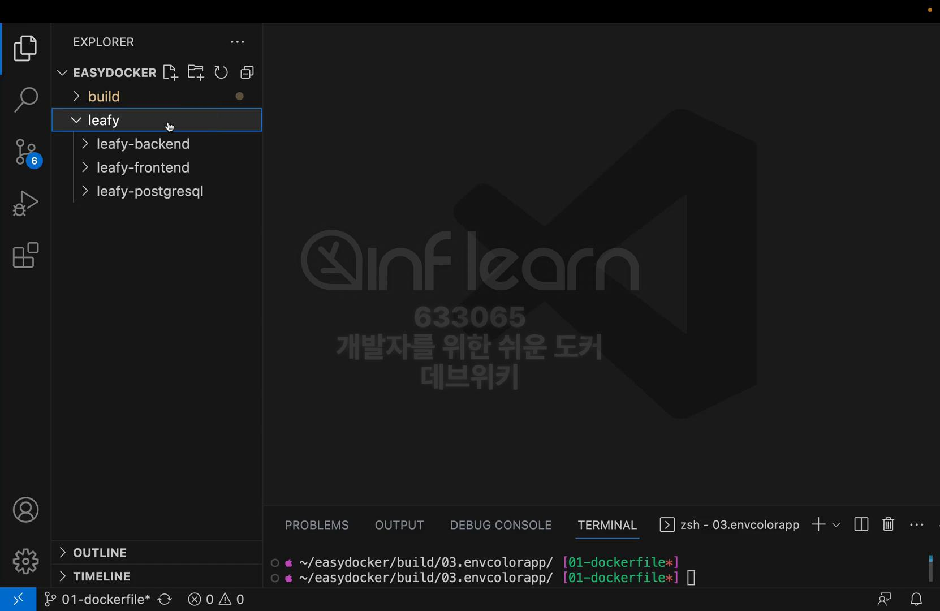Click New Folder icon in EASYDOCKER header
The width and height of the screenshot is (940, 611).
click(196, 72)
